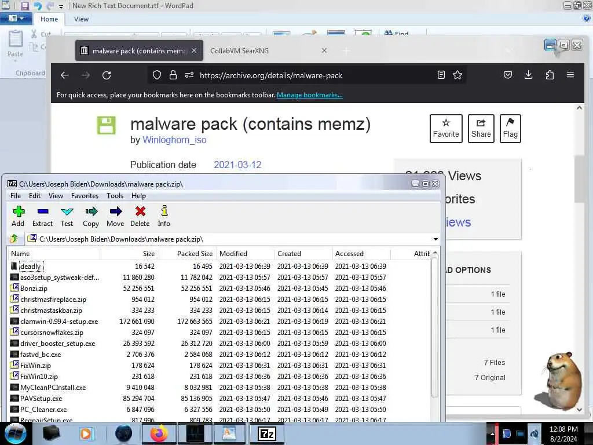Click the Extract icon in 7-Zip
The height and width of the screenshot is (445, 593).
[42, 216]
